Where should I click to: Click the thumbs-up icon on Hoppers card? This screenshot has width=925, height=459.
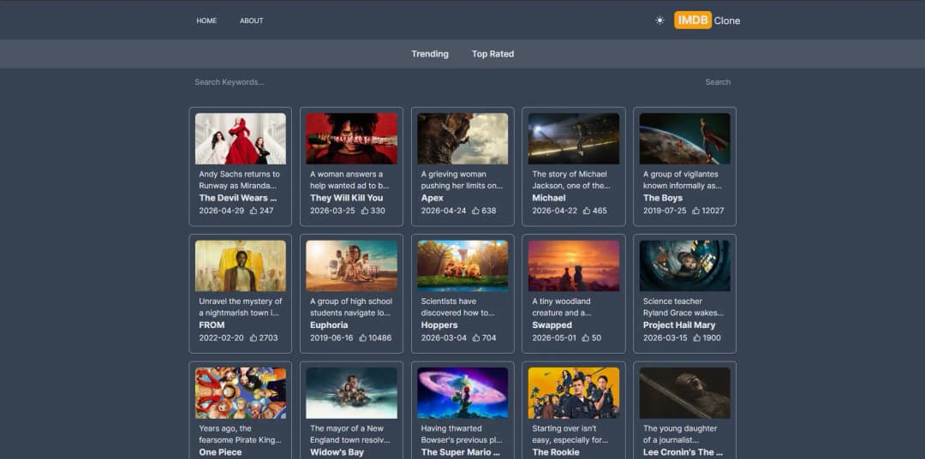coord(475,338)
